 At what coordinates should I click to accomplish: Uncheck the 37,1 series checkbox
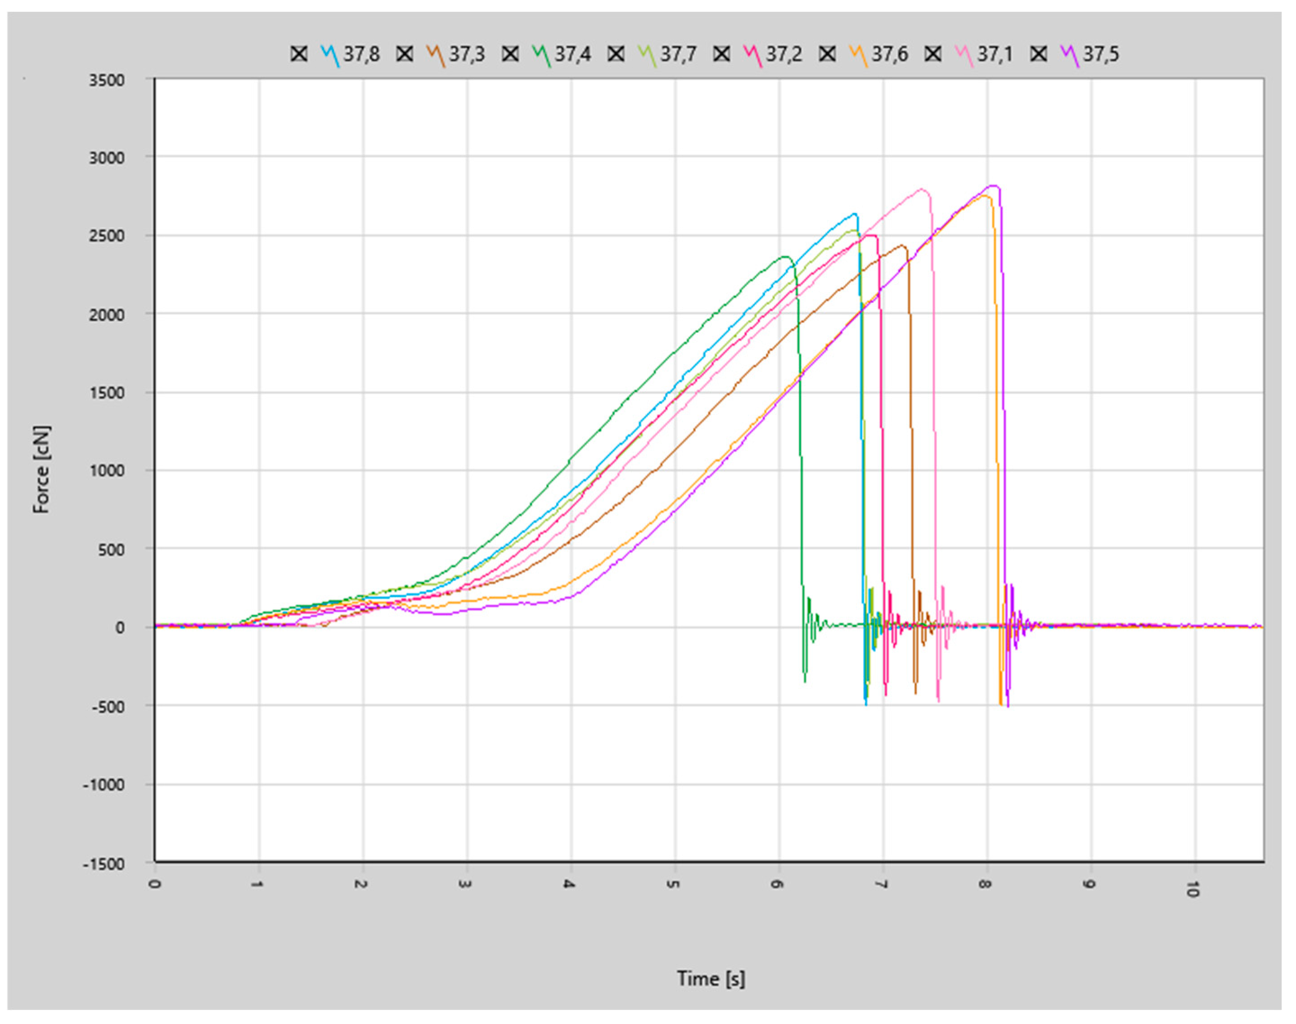pos(932,54)
